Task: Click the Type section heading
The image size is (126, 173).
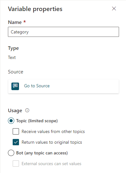Action: (13, 48)
